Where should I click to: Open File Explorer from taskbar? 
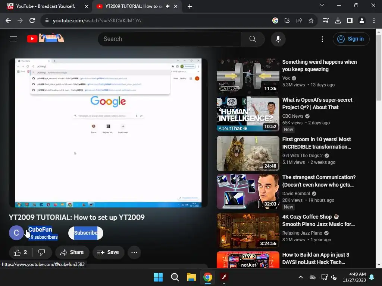191,277
